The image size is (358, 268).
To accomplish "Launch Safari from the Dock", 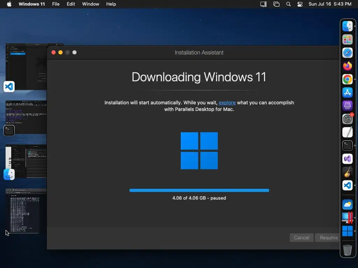I will 347,53.
